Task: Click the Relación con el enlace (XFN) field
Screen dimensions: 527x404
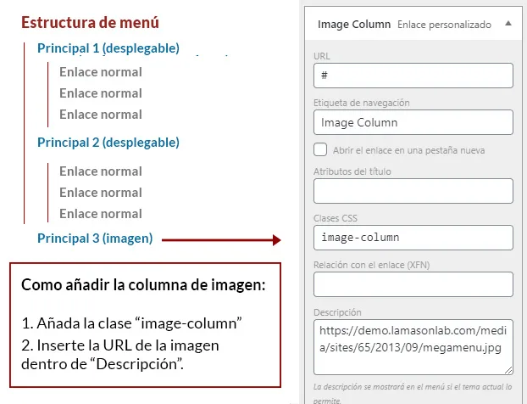Action: point(413,284)
